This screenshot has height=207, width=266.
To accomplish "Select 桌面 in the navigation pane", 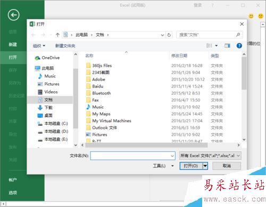I will pos(45,116).
